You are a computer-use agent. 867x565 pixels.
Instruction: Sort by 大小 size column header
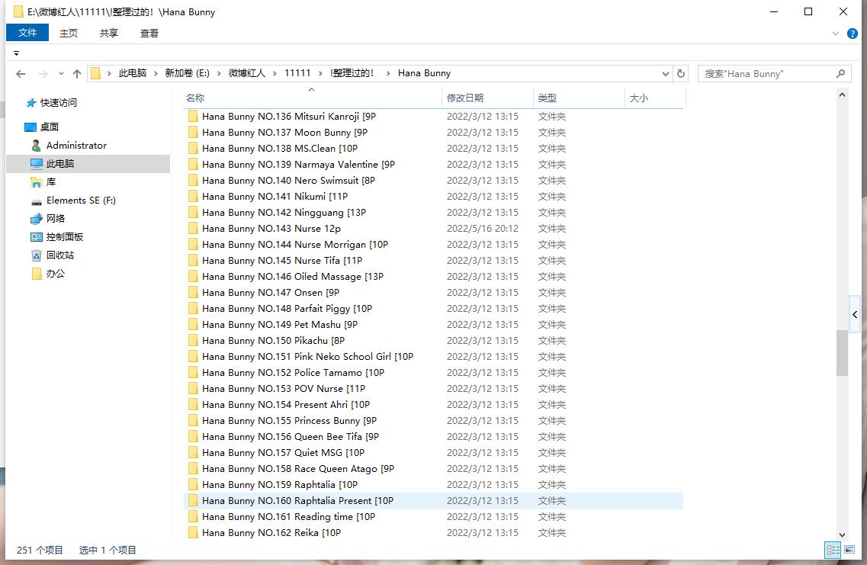click(655, 98)
